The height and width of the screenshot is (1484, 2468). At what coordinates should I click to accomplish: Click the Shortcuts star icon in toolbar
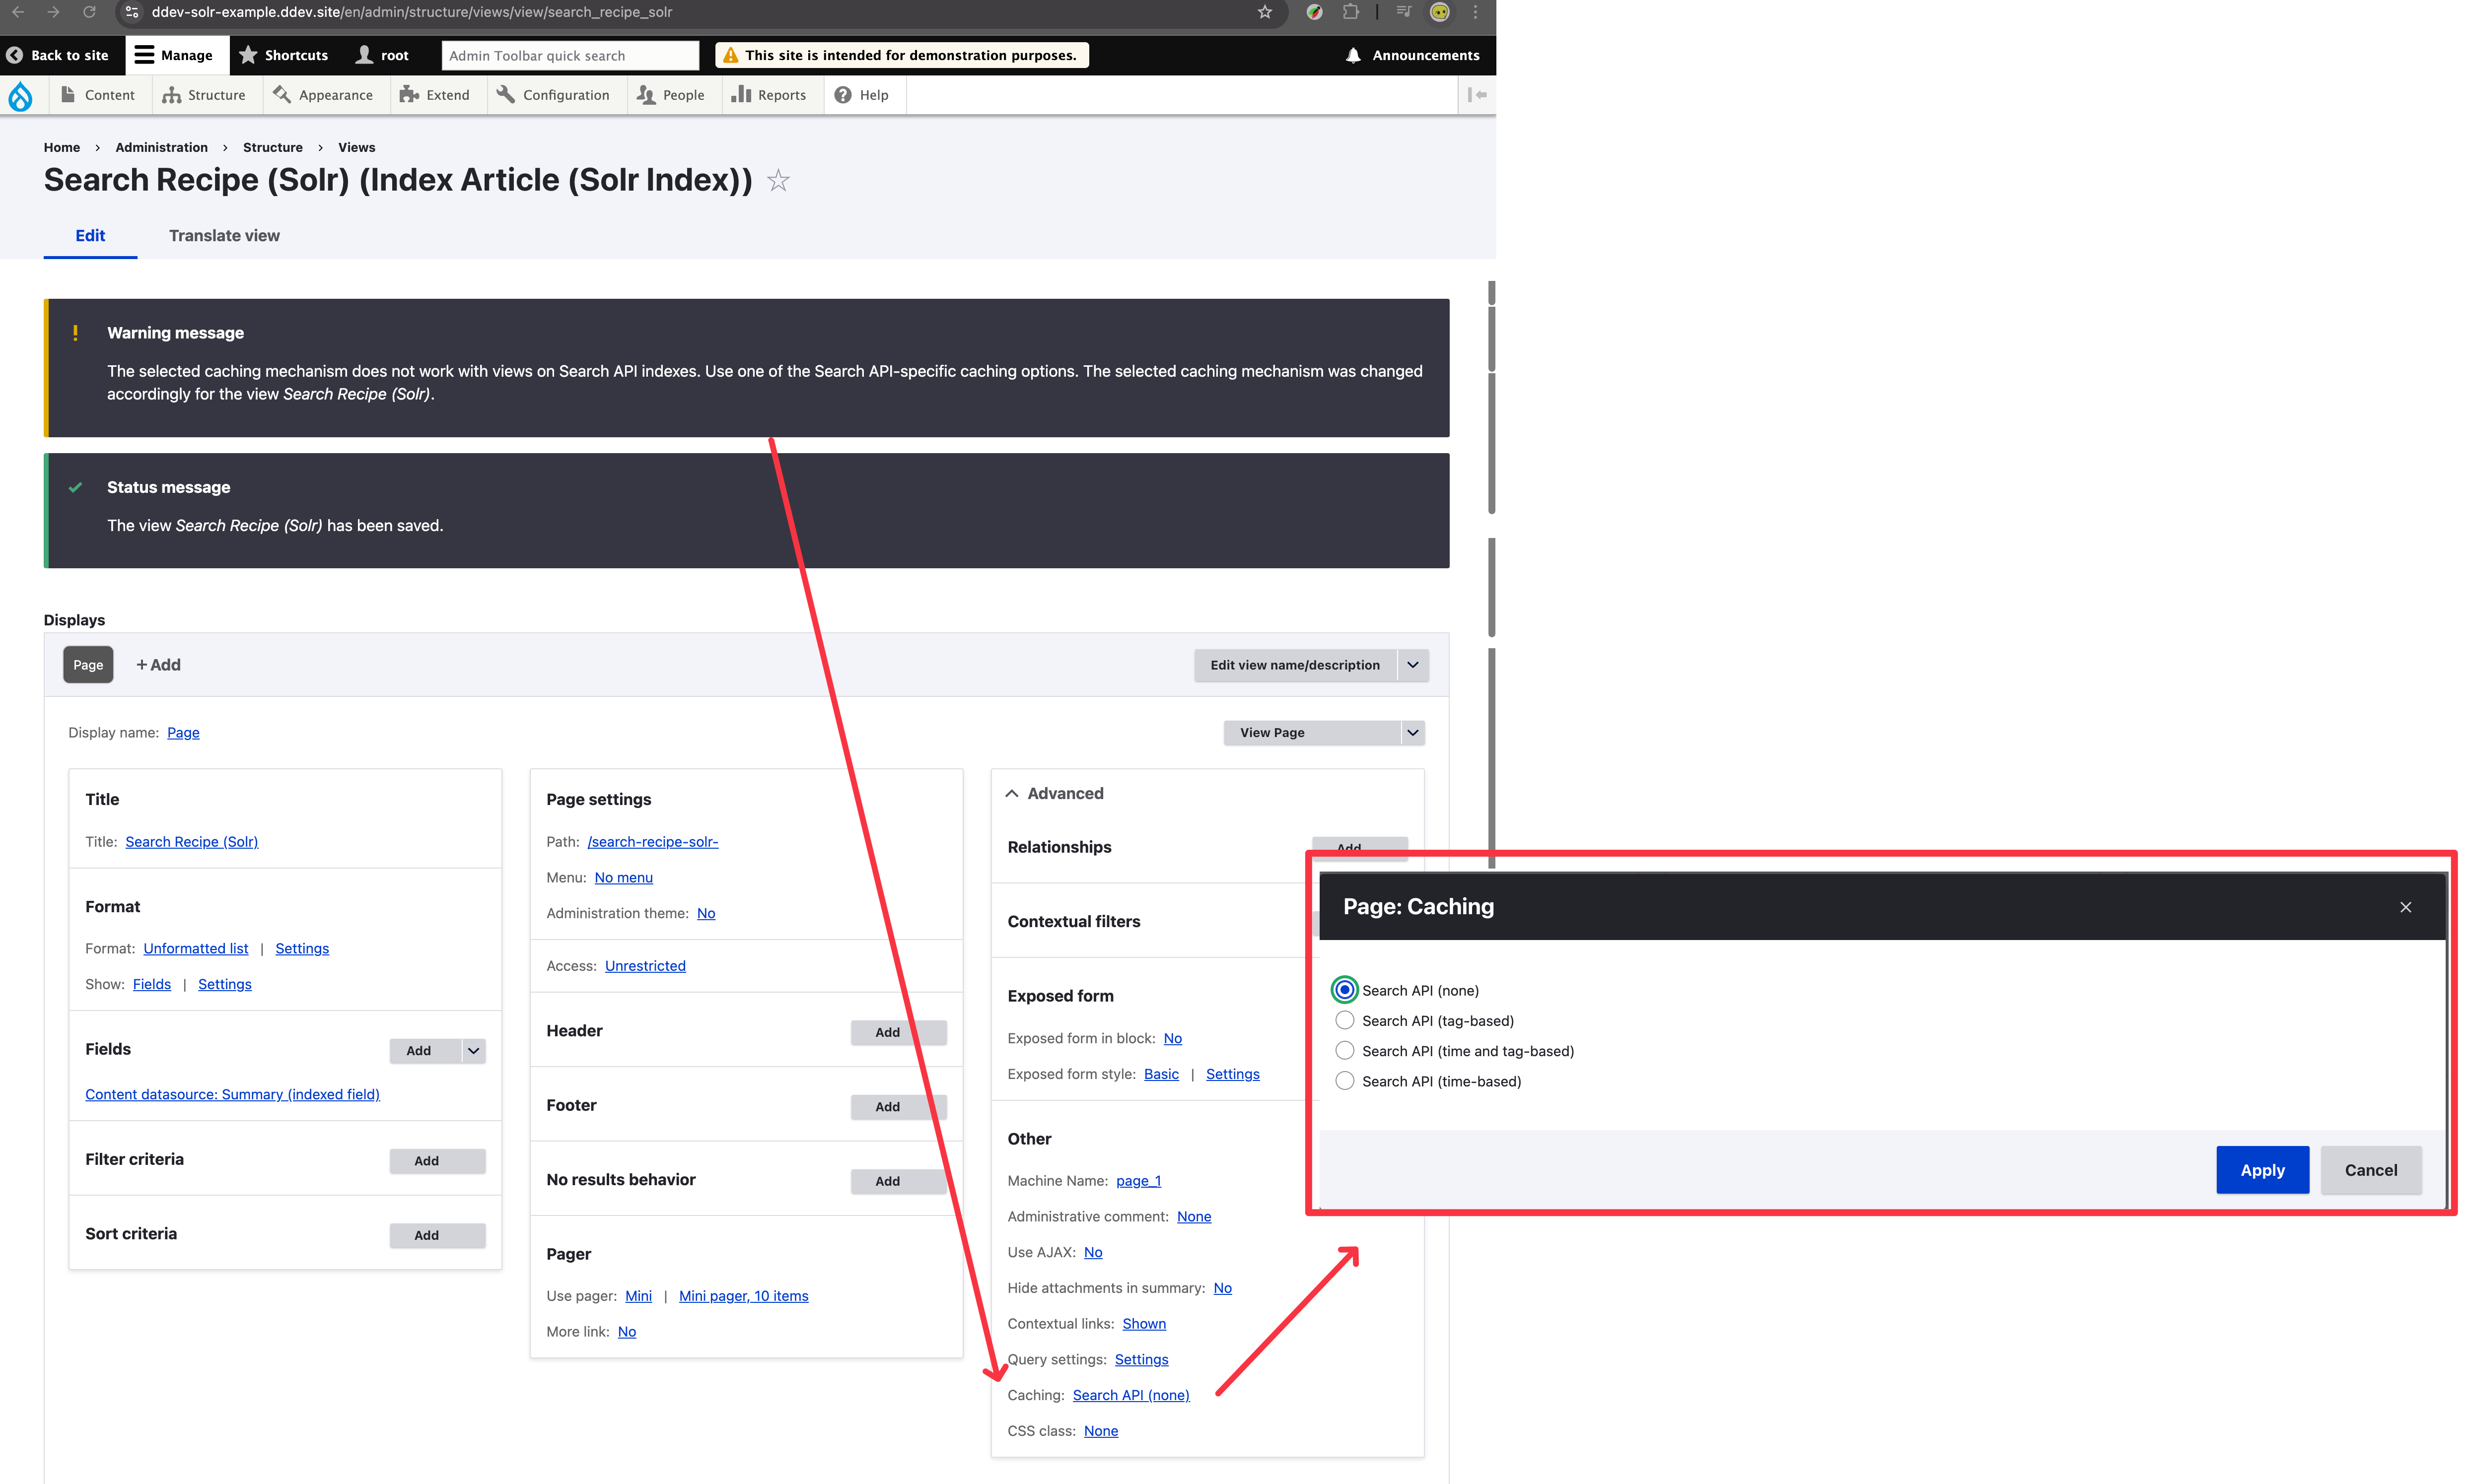(249, 56)
